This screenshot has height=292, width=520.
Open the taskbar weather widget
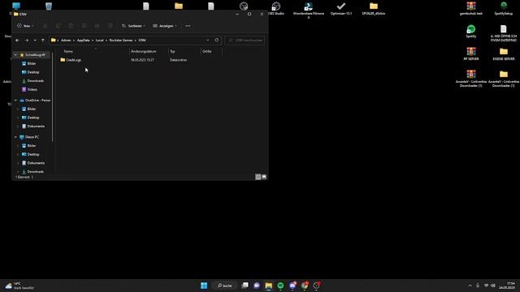19,286
